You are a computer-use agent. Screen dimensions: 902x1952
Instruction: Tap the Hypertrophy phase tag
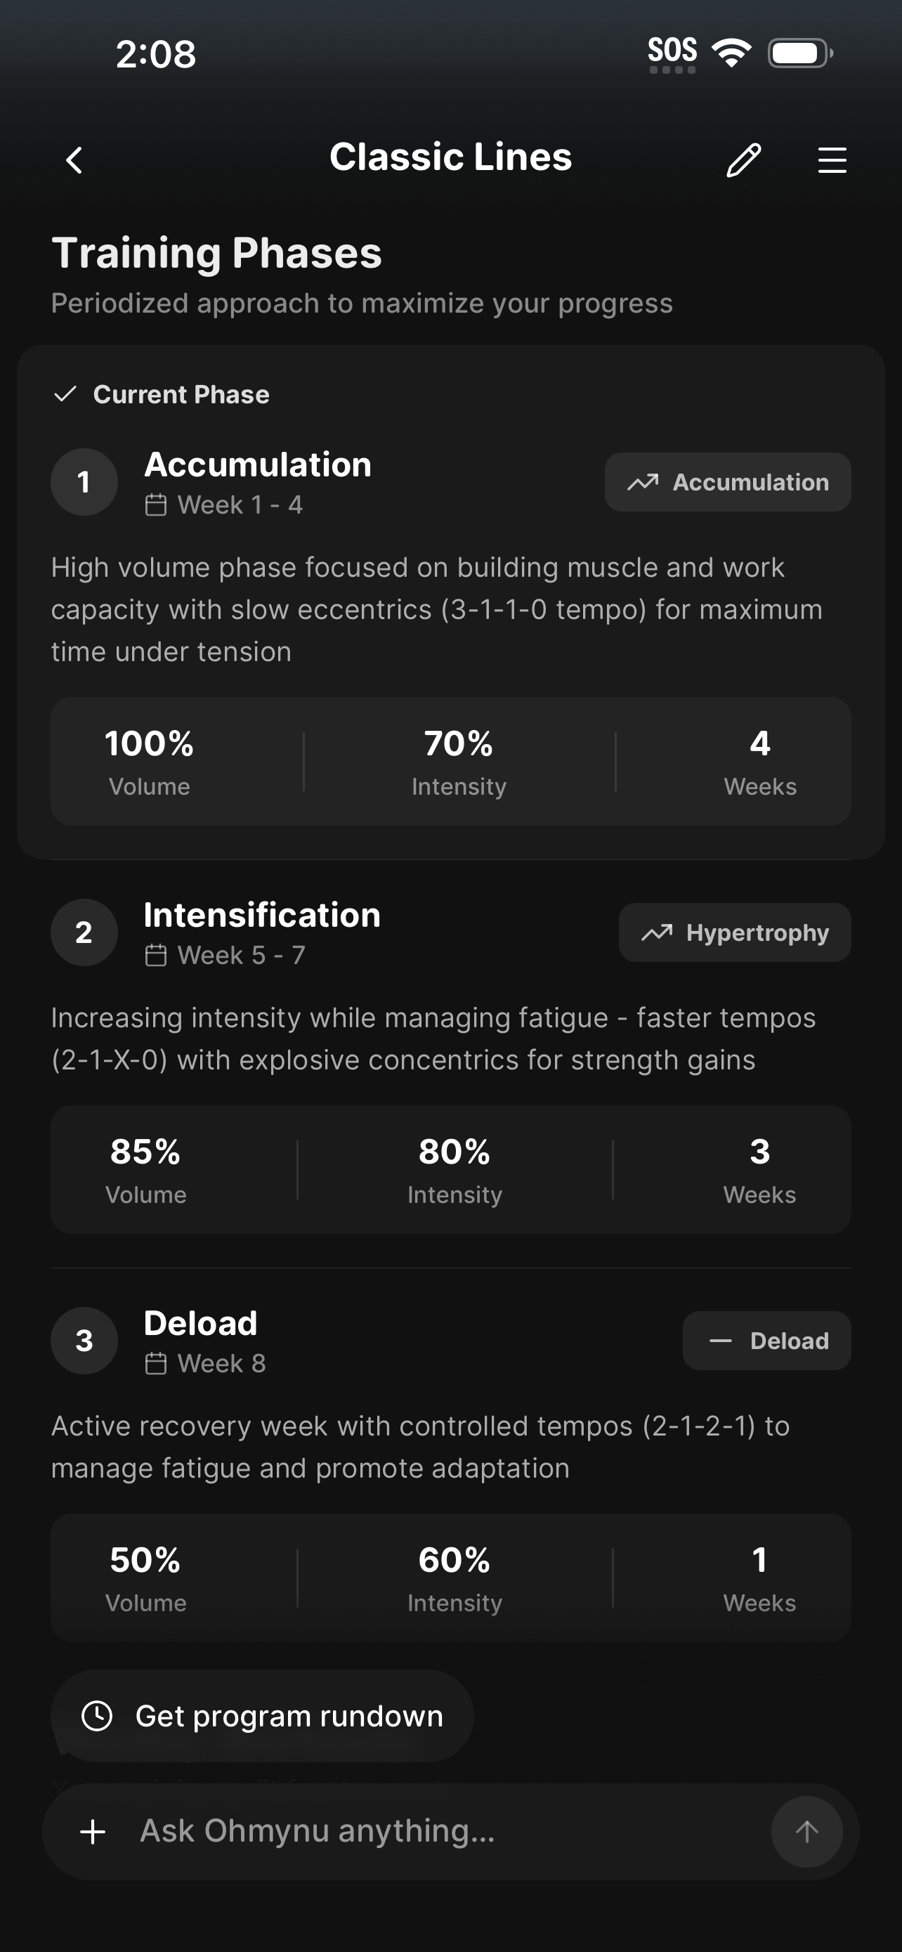[x=734, y=933]
